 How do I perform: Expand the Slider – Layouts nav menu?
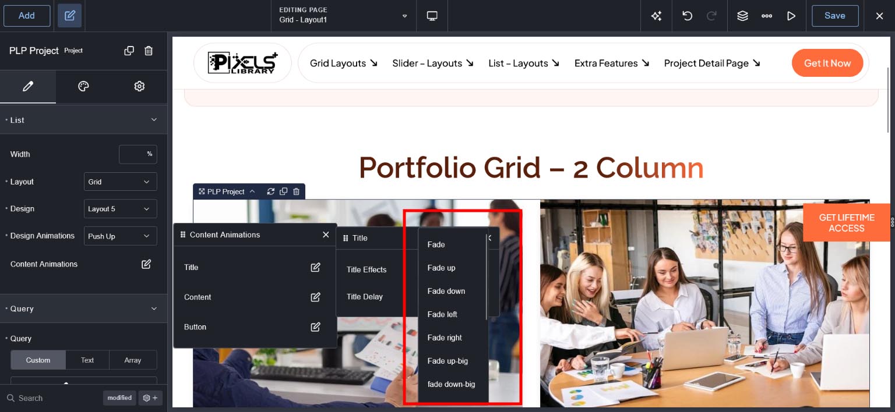pyautogui.click(x=433, y=63)
